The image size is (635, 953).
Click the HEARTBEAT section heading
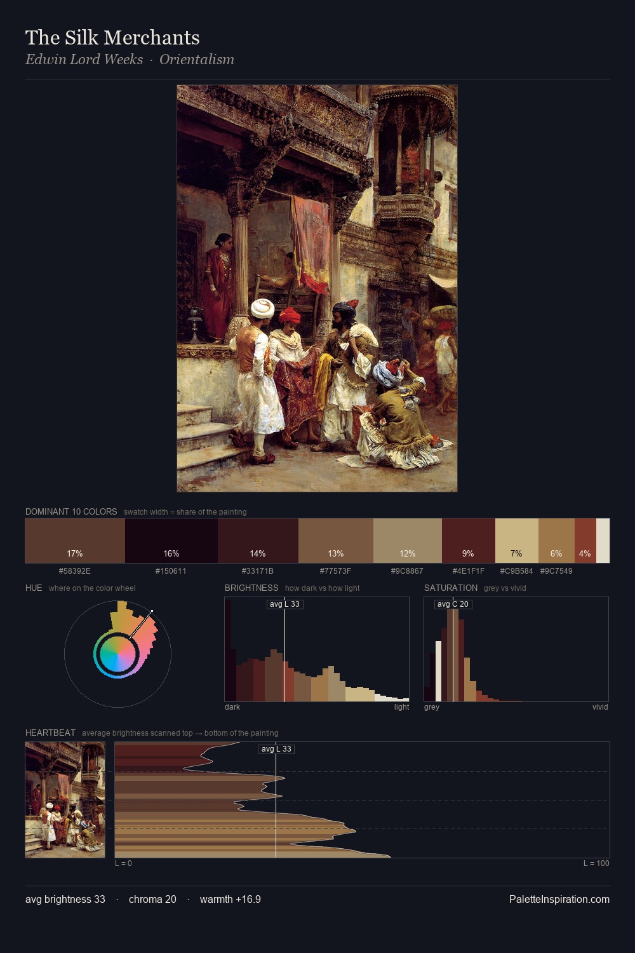(50, 733)
